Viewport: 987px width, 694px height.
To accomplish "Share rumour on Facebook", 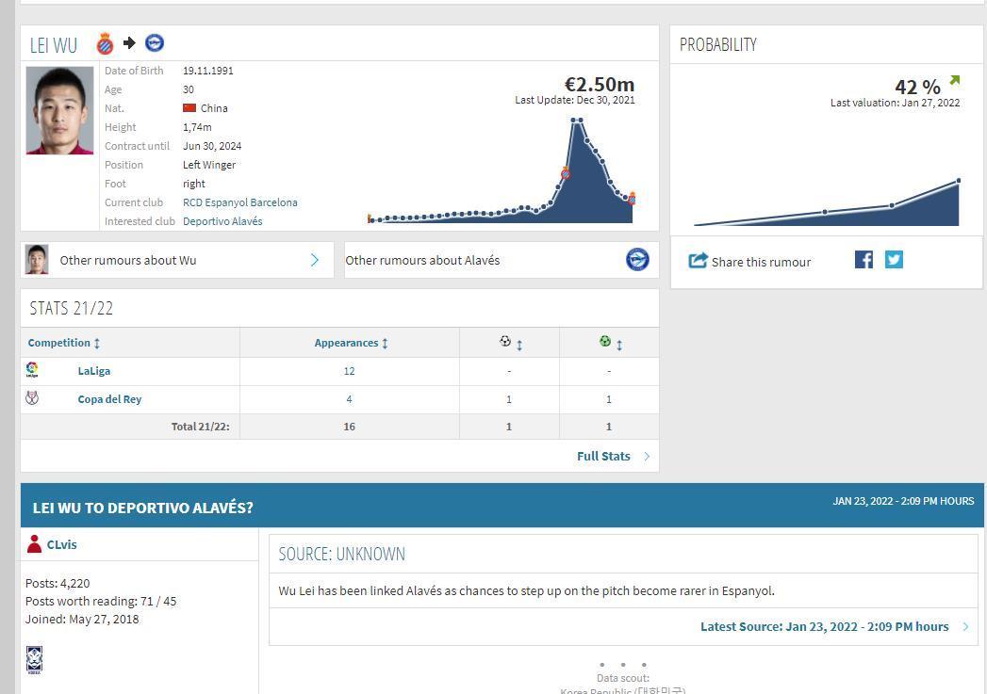I will [864, 260].
